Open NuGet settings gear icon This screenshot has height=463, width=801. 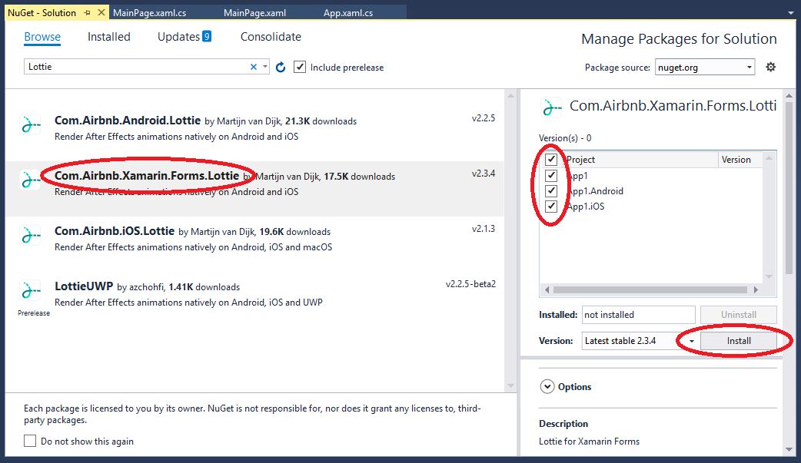pyautogui.click(x=771, y=67)
